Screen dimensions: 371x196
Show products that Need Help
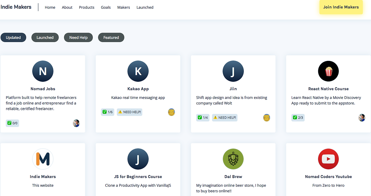[x=78, y=37]
